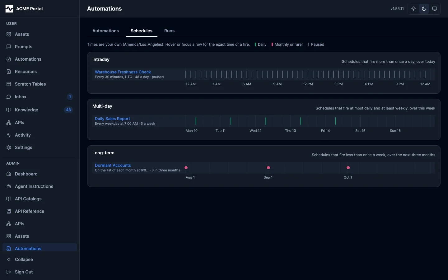This screenshot has width=448, height=280.
Task: Open Daily Sales Report link
Action: click(112, 119)
